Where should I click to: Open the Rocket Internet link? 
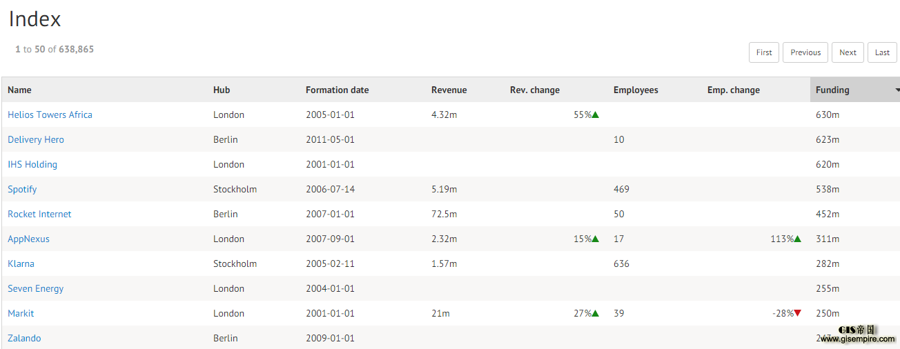(39, 214)
